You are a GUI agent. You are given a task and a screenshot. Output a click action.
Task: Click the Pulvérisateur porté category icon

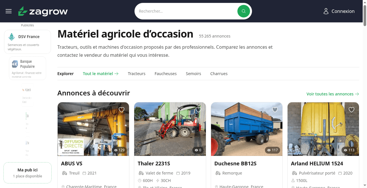click(x=294, y=173)
